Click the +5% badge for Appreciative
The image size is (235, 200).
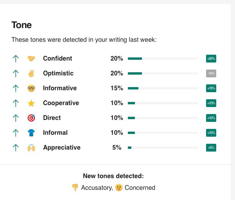211,148
